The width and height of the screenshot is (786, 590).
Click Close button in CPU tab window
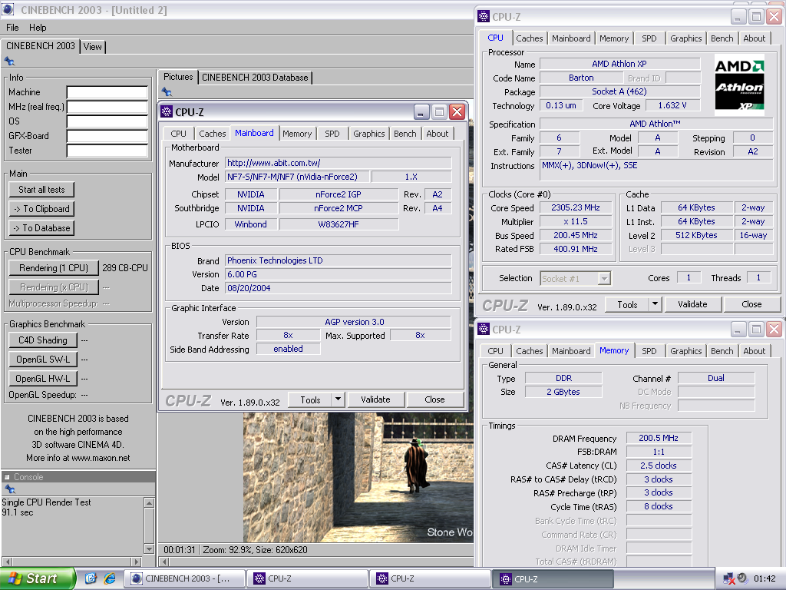(x=751, y=304)
